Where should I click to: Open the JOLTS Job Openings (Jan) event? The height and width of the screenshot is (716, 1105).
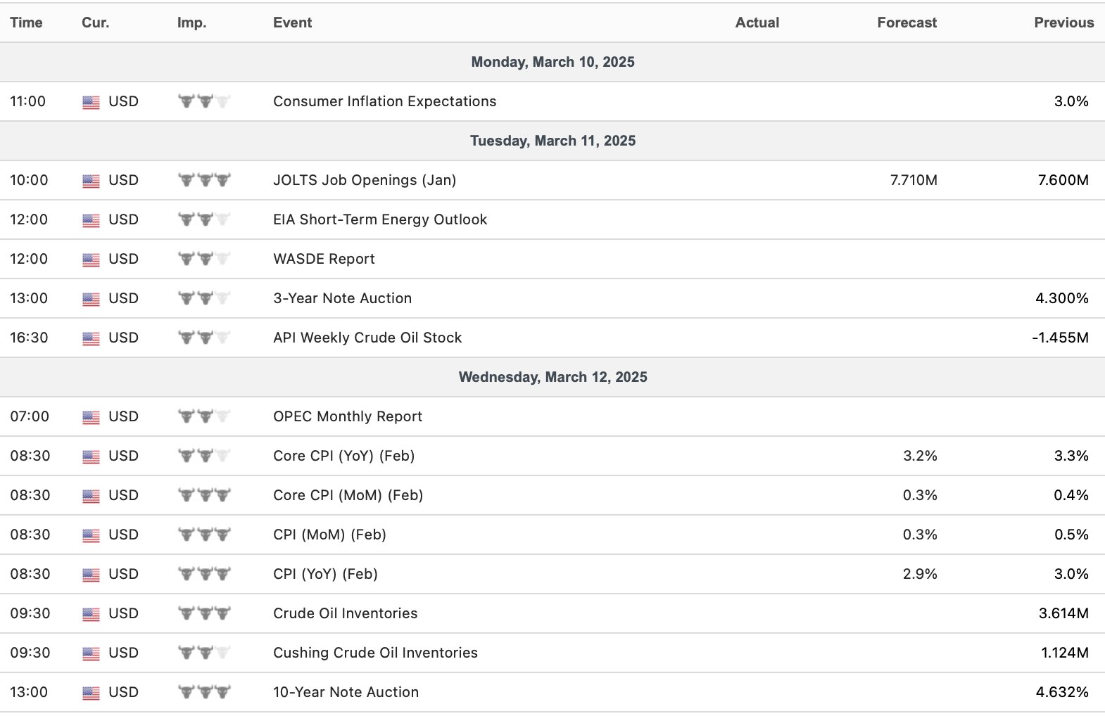coord(365,180)
